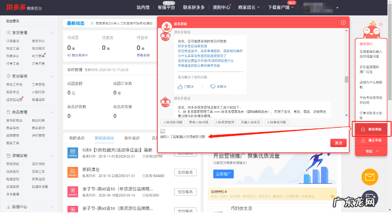Click the 断码清仓 orange truck icon
The image size is (392, 215).
click(73, 172)
